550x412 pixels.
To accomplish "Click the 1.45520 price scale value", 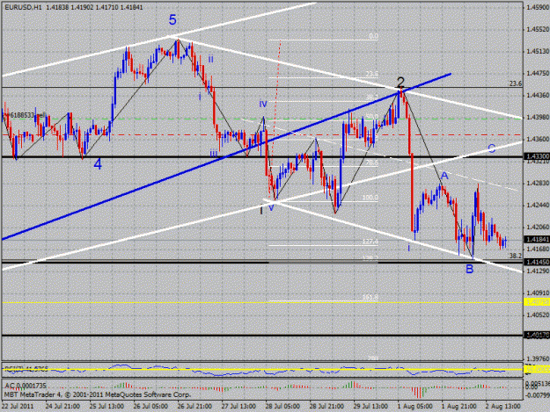I will [x=538, y=29].
